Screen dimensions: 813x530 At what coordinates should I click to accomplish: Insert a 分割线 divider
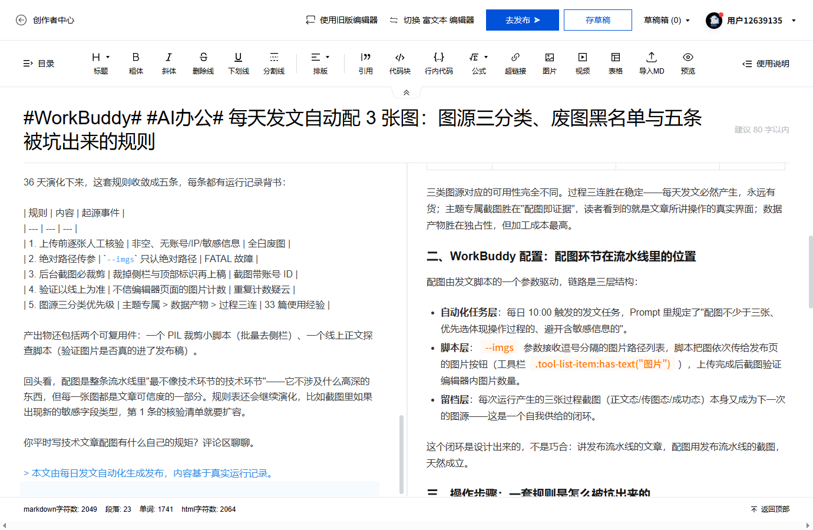[274, 63]
